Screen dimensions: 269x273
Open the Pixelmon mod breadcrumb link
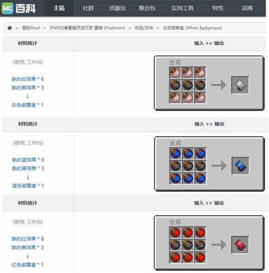pyautogui.click(x=87, y=28)
